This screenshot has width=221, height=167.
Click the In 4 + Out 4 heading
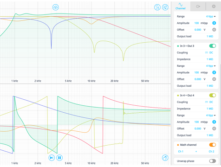[x=187, y=96]
